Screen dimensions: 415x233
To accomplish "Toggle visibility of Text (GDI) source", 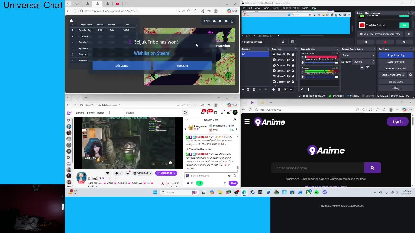I will click(288, 54).
